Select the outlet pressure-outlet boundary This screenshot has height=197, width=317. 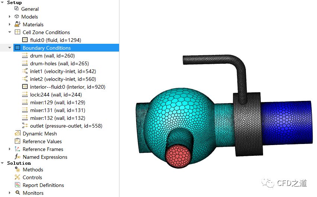tap(66, 126)
